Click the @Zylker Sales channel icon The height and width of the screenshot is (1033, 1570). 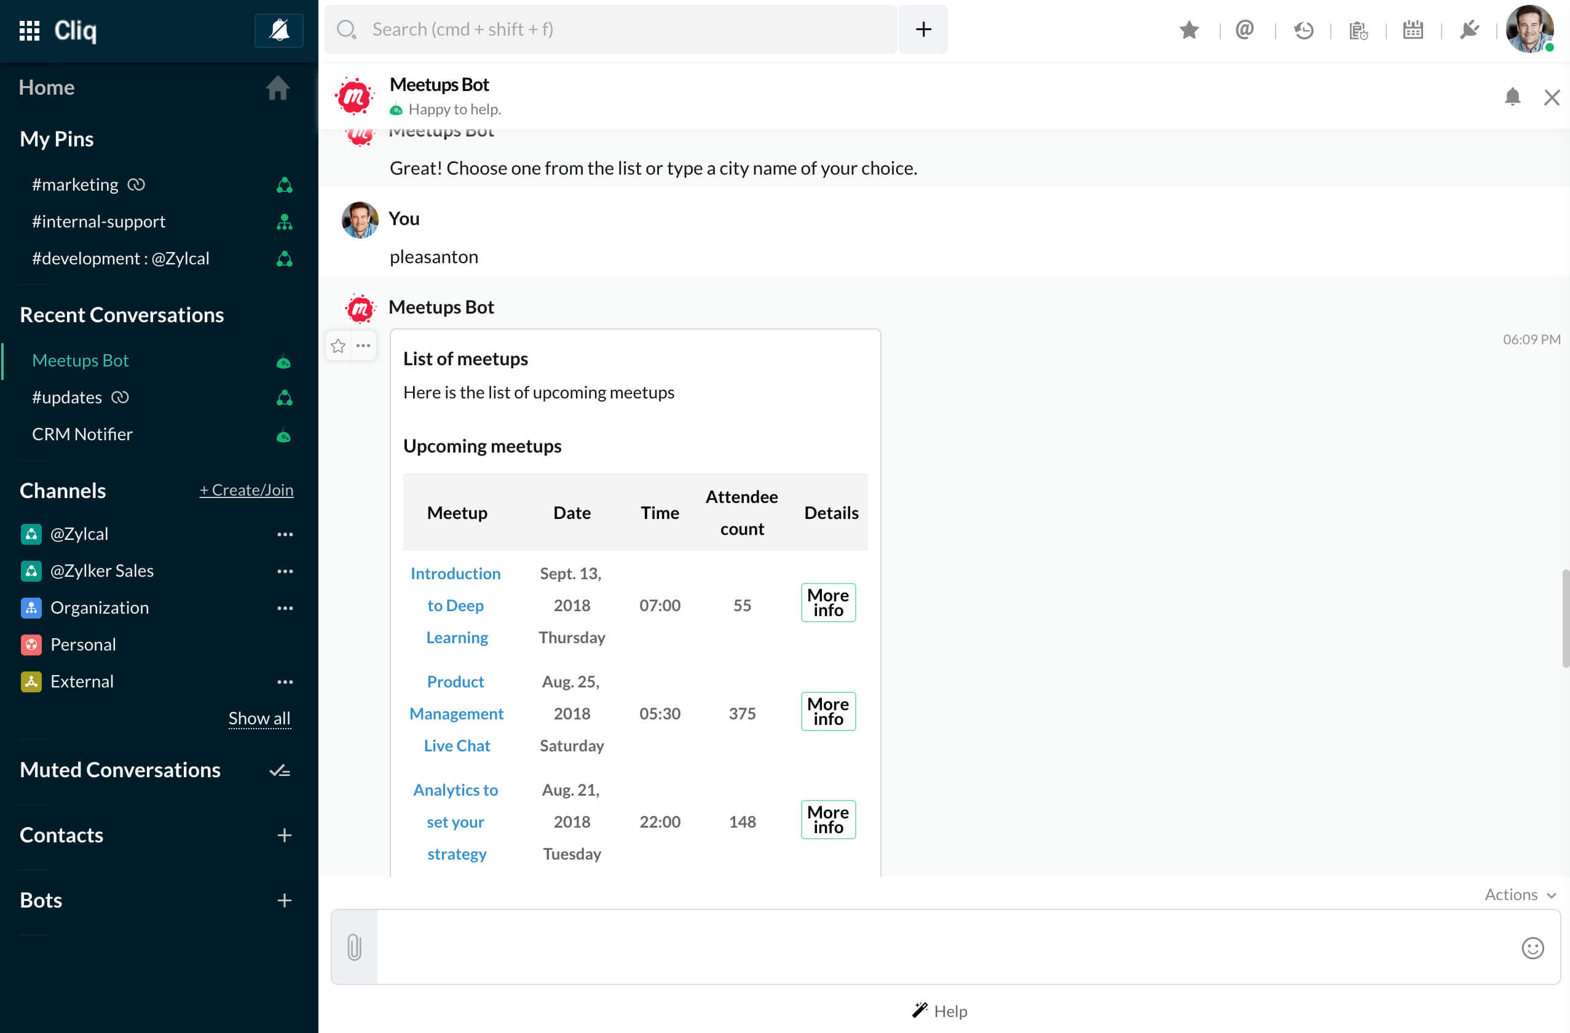click(x=31, y=571)
